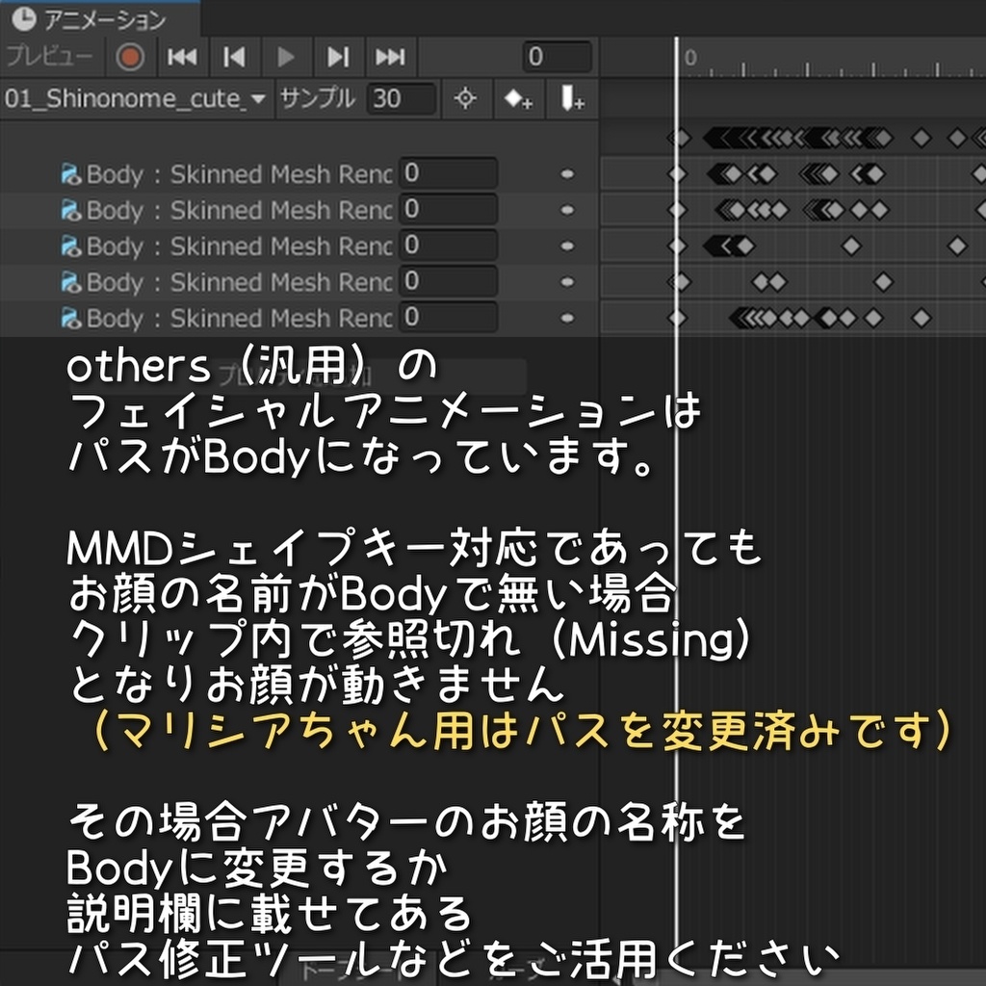Toggle filter by selection icon
This screenshot has height=986, width=986.
(465, 99)
